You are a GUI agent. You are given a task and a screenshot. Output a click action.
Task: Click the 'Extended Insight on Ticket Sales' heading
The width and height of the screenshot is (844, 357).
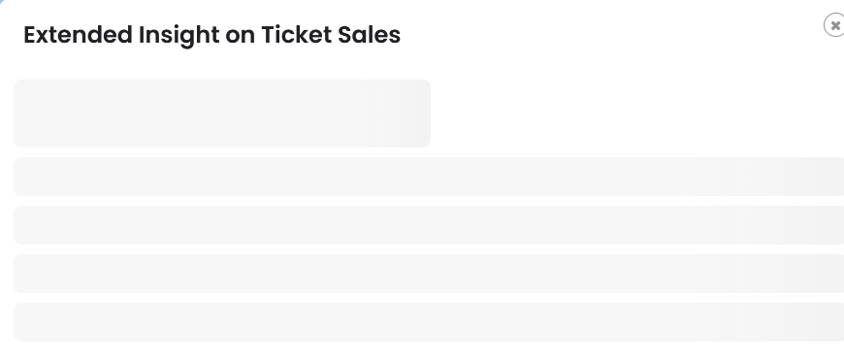[x=212, y=36]
